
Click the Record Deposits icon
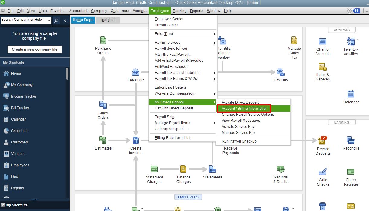[322, 140]
